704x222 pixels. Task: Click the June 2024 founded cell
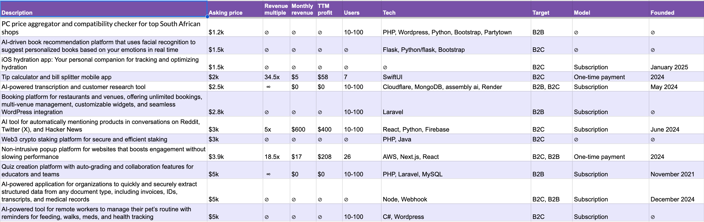[x=676, y=125]
